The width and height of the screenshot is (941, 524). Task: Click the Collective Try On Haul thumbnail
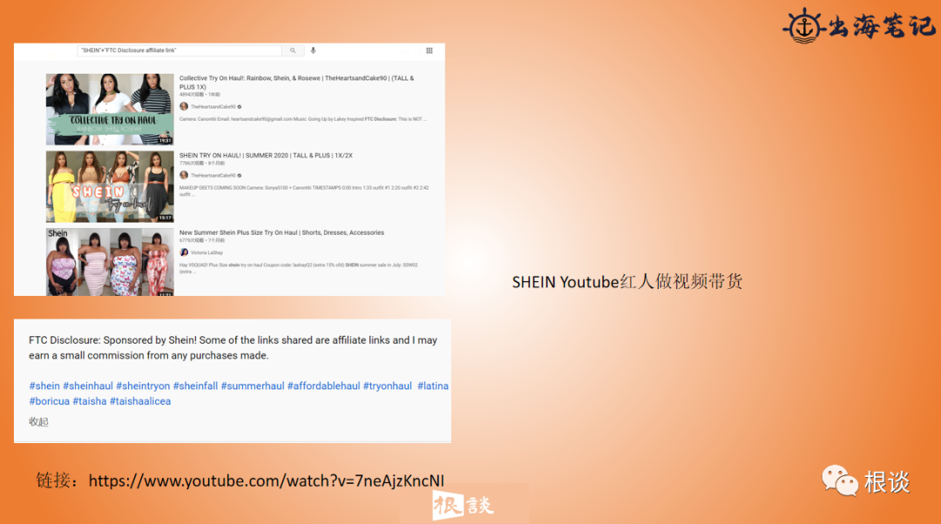[109, 108]
